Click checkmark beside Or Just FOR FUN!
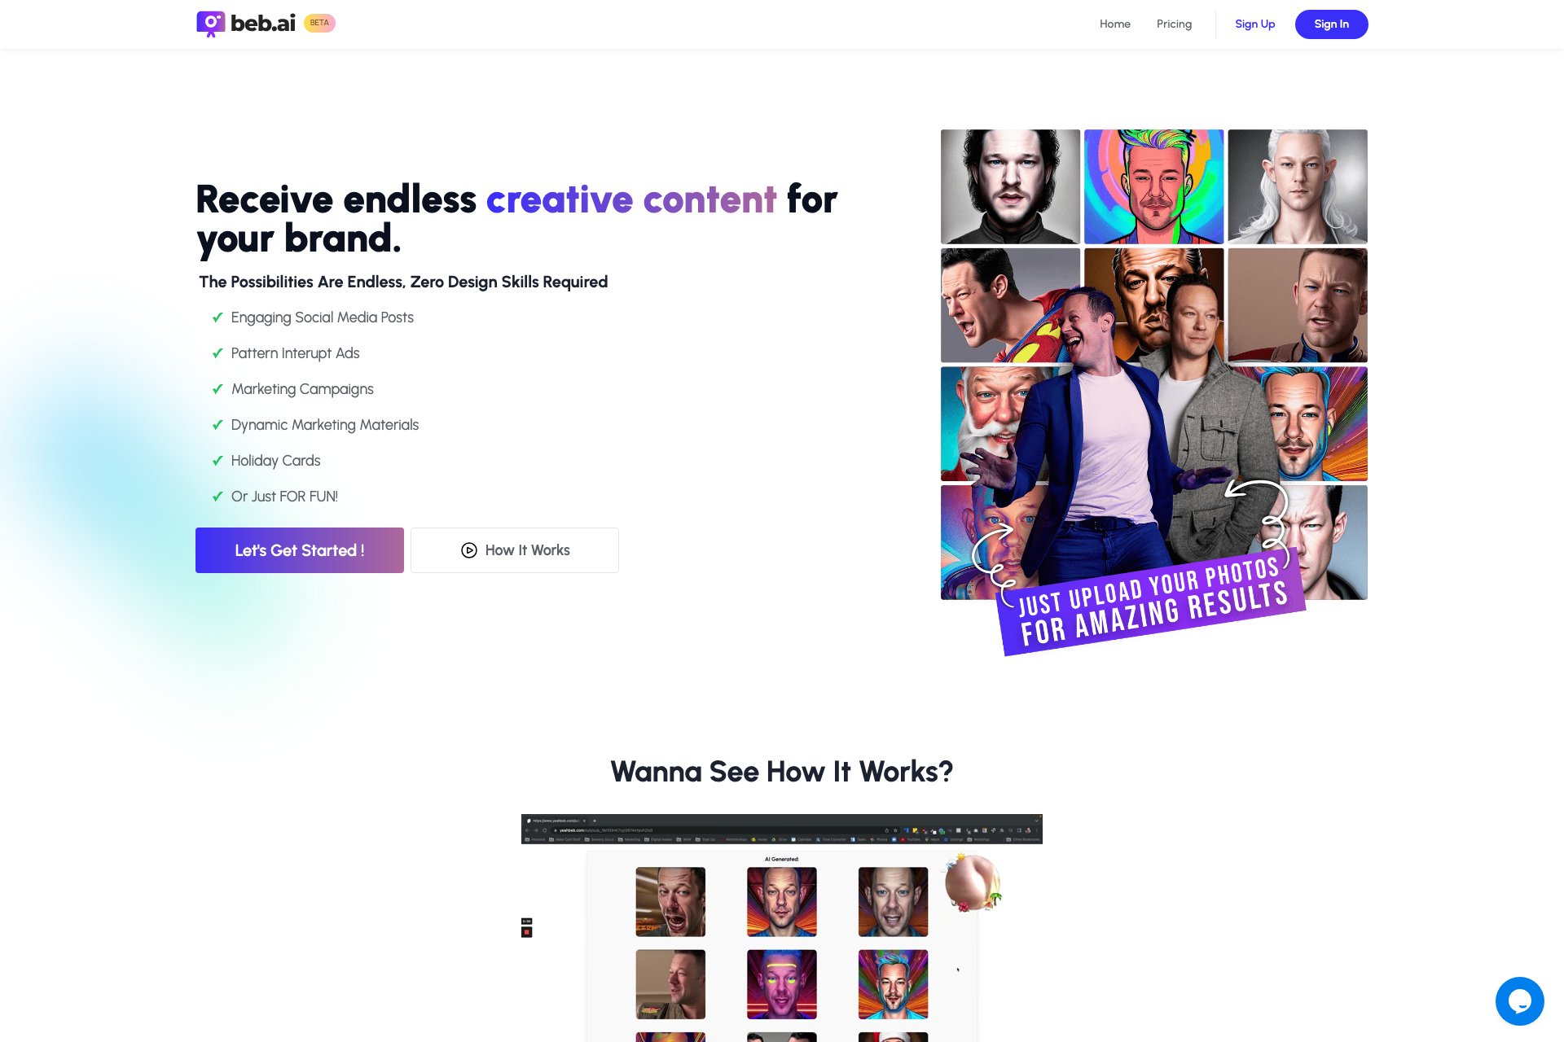Screen dimensions: 1564x1042 (217, 497)
